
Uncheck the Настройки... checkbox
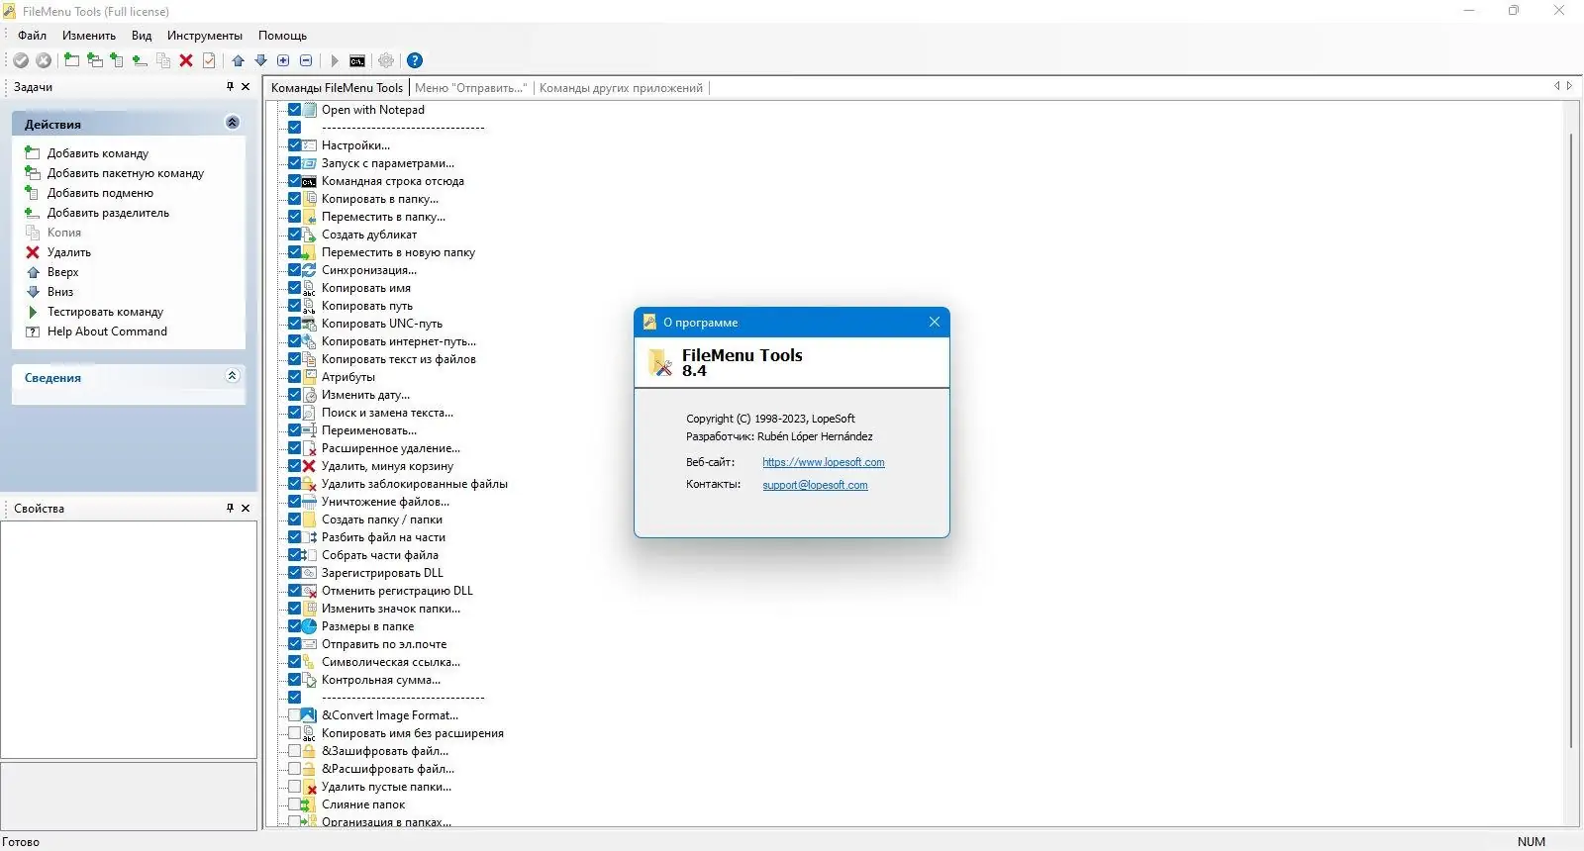coord(294,145)
